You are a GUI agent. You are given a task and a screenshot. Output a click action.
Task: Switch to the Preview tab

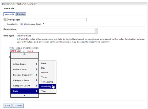(21, 14)
